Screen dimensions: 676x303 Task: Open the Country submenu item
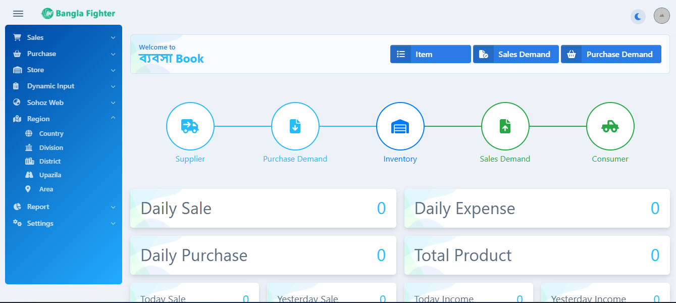[x=51, y=134]
